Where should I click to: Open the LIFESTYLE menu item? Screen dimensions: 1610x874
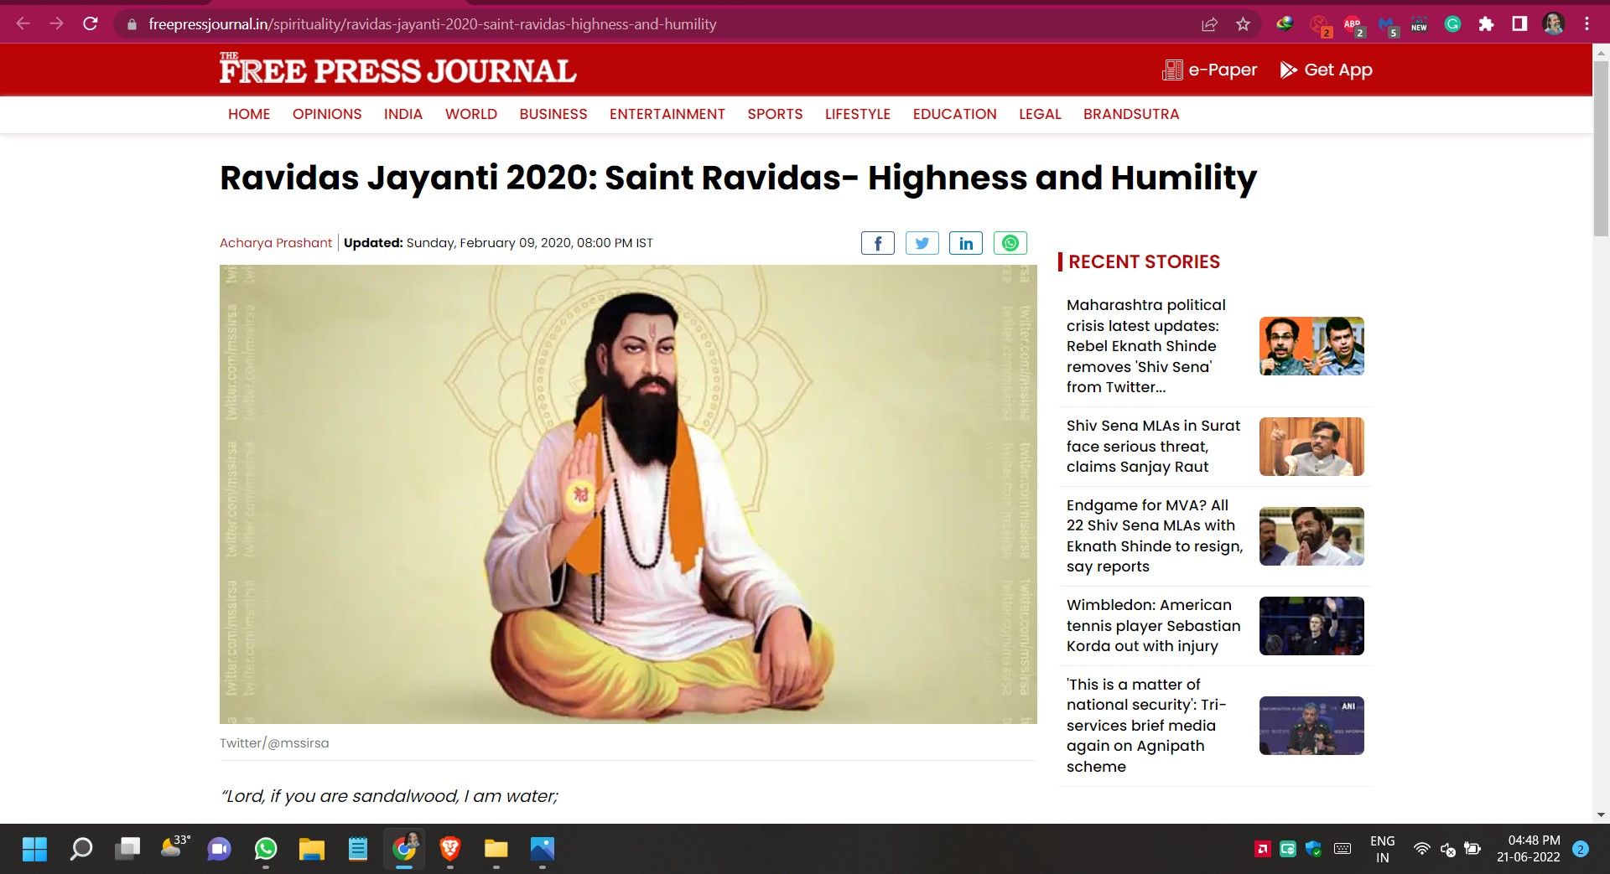tap(857, 114)
